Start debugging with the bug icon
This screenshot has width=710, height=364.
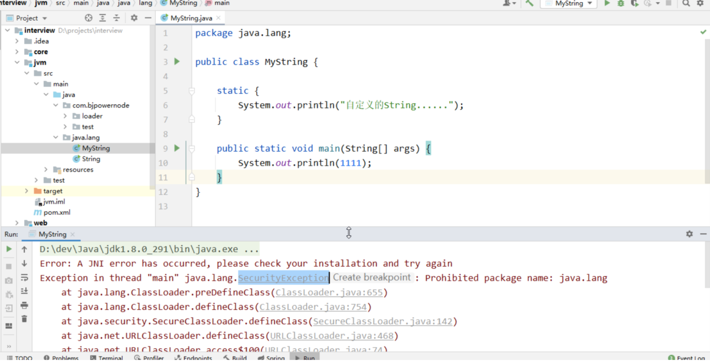[x=621, y=3]
